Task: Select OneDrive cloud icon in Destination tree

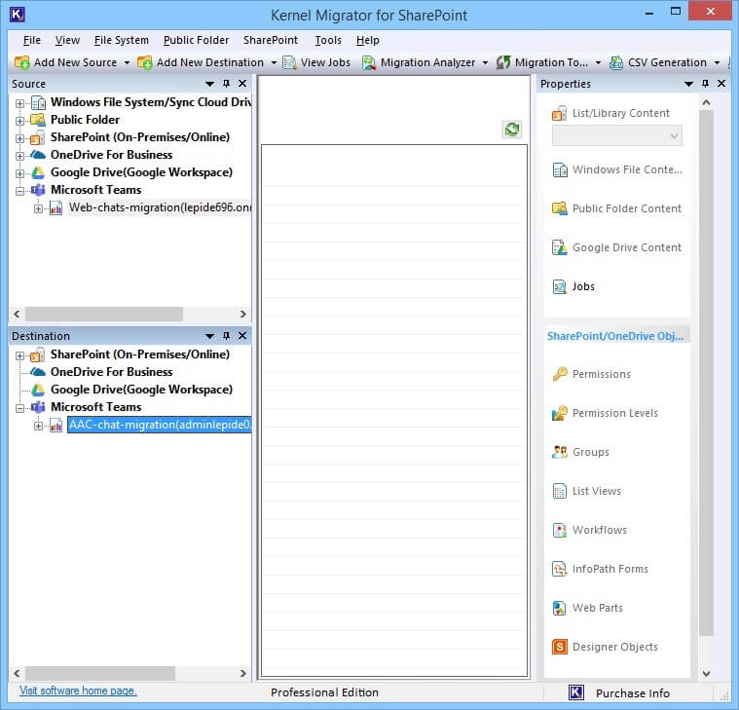Action: [x=38, y=372]
